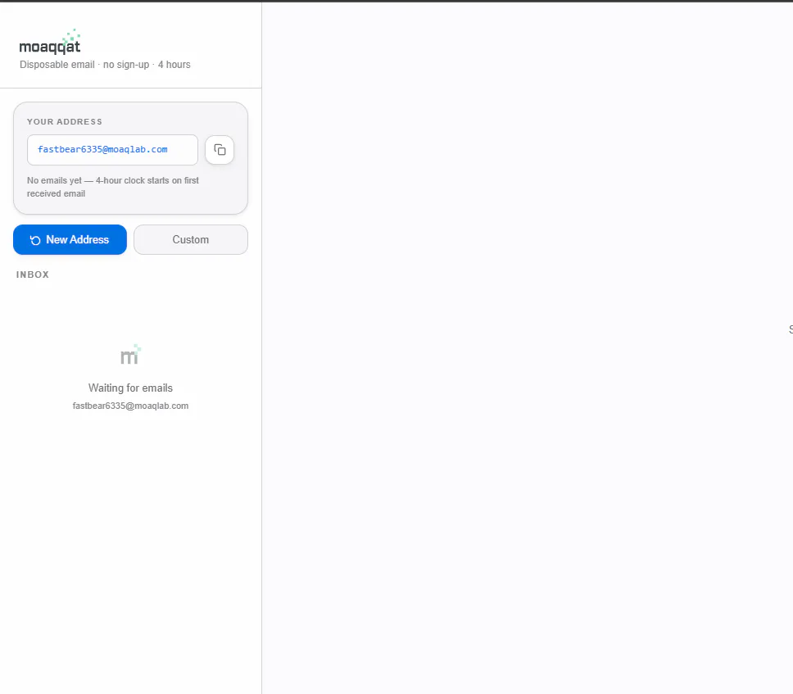
Task: Copy the email address with the copy icon
Action: [x=220, y=150]
